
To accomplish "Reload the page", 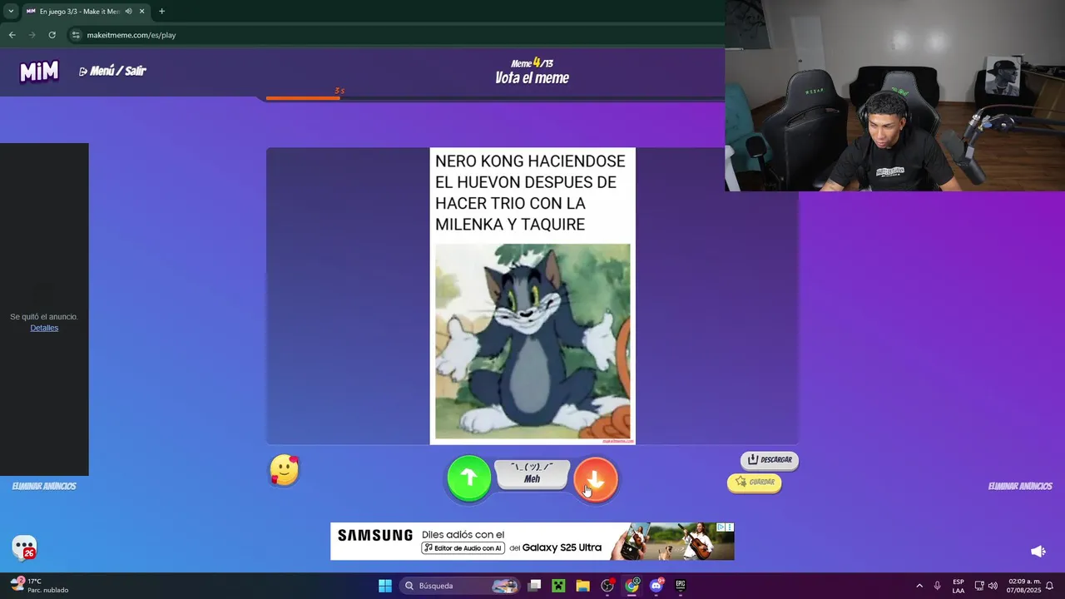I will 52,35.
